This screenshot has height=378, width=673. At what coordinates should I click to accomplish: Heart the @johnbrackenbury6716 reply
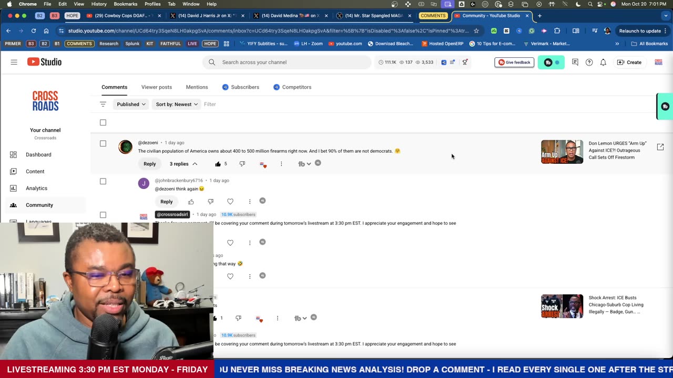[230, 202]
